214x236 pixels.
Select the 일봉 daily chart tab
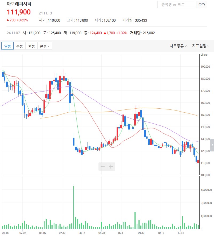tap(7, 46)
